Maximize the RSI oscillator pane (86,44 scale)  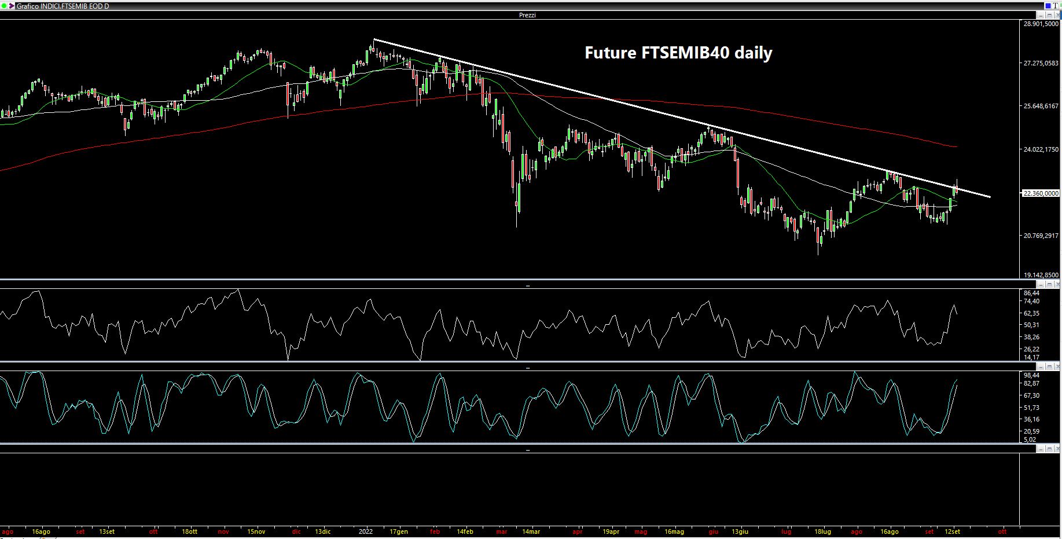click(x=1049, y=285)
